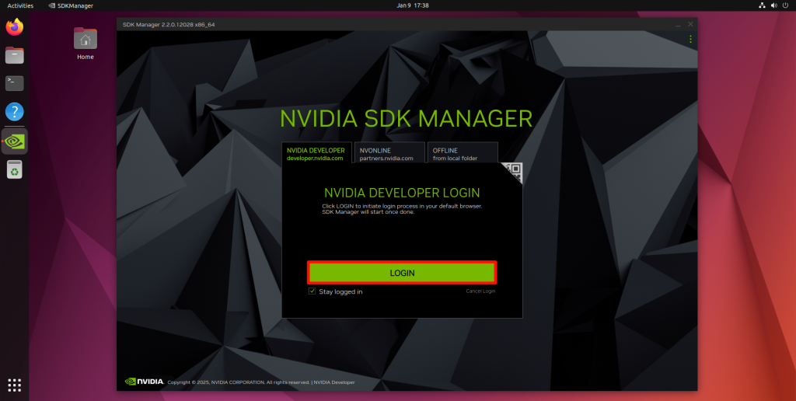This screenshot has width=796, height=401.
Task: Open the three-dot options menu
Action: pyautogui.click(x=690, y=39)
